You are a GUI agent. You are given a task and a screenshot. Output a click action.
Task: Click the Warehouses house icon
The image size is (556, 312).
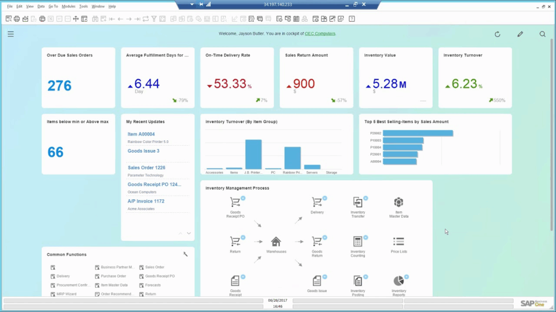point(276,242)
